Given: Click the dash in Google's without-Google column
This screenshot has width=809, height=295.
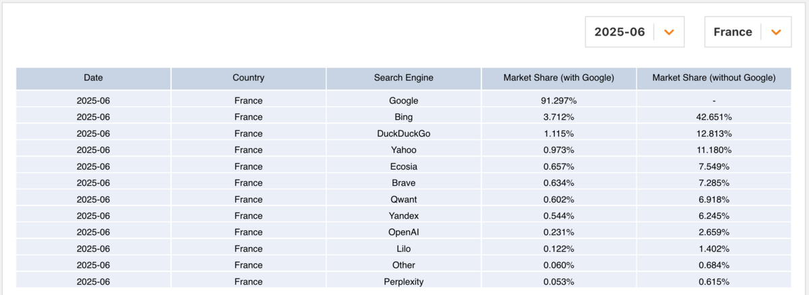Looking at the screenshot, I should [x=714, y=100].
